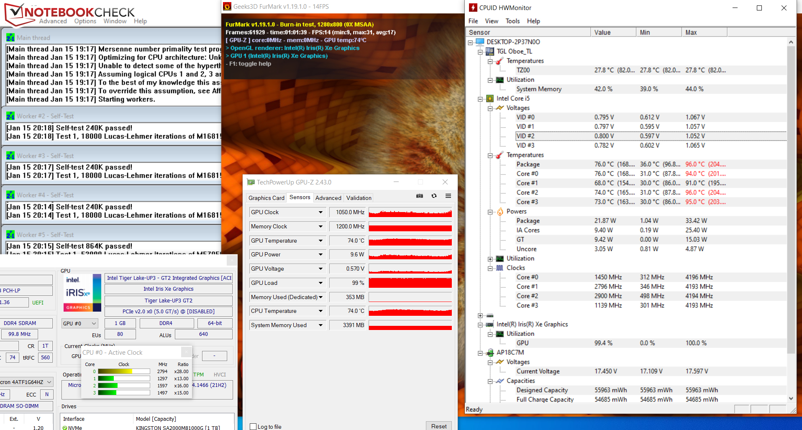Switch to the Validation tab in GPU-Z
802x430 pixels.
[x=359, y=198]
